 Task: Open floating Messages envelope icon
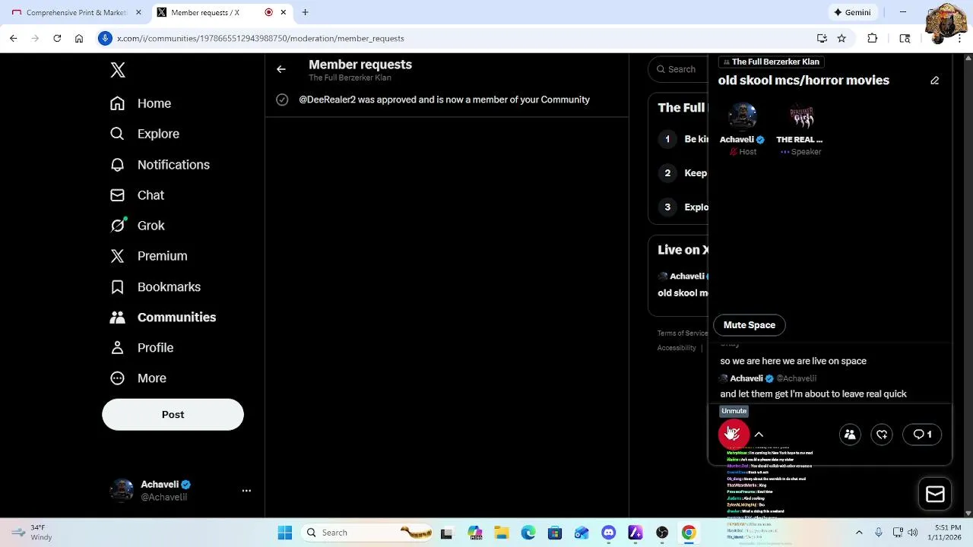click(935, 495)
